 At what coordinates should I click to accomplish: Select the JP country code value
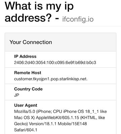(x=16, y=95)
